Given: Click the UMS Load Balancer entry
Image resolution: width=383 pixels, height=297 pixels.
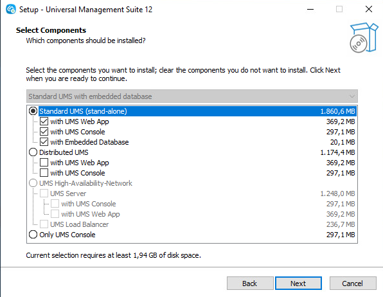Looking at the screenshot, I should (80, 224).
